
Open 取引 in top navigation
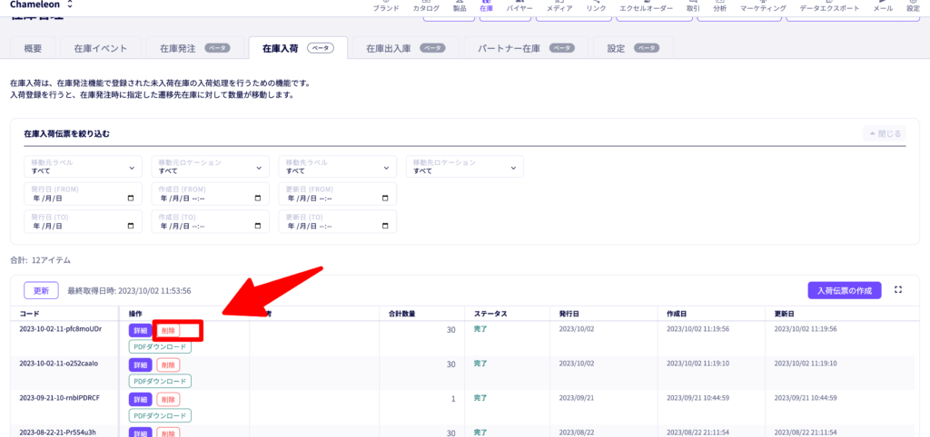(693, 7)
